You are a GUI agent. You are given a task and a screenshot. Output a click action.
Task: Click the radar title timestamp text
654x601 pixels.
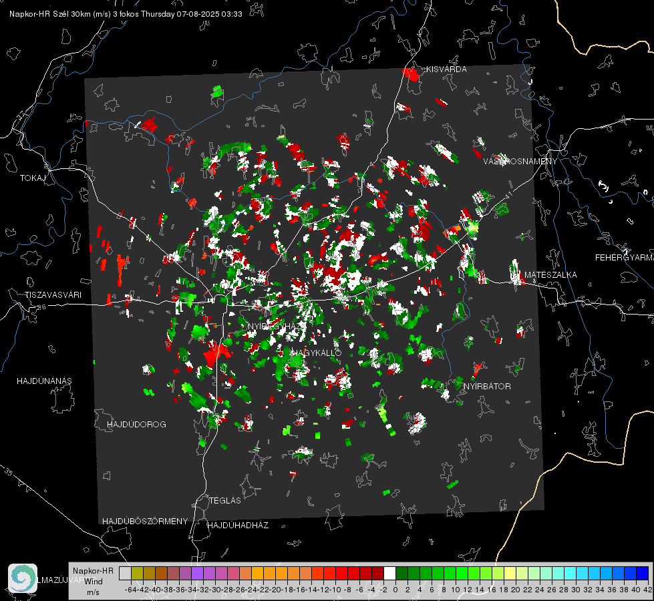(x=126, y=14)
